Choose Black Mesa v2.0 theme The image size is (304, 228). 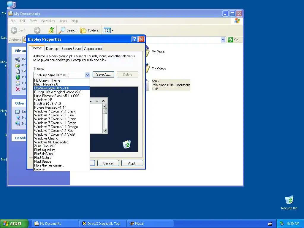coord(62,84)
